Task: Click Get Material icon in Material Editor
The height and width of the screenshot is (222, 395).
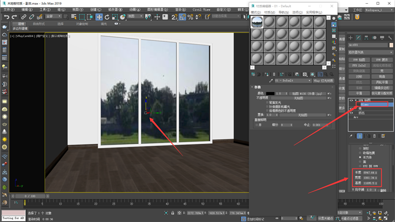Action: coord(253,75)
